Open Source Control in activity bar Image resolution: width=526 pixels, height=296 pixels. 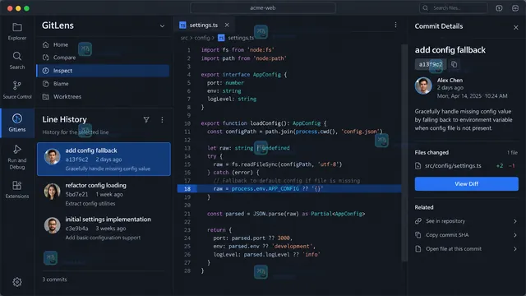[x=17, y=90]
